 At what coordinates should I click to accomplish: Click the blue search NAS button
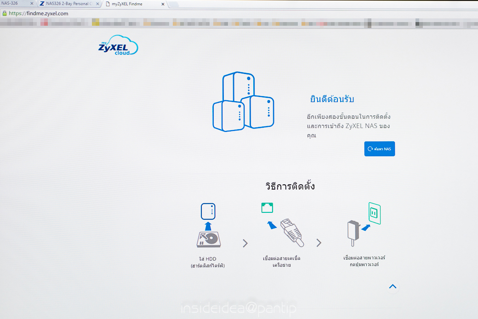click(380, 149)
